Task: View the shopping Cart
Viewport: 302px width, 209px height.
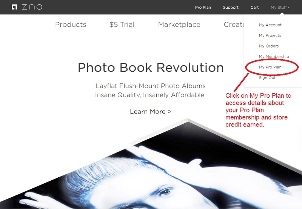Action: click(254, 7)
